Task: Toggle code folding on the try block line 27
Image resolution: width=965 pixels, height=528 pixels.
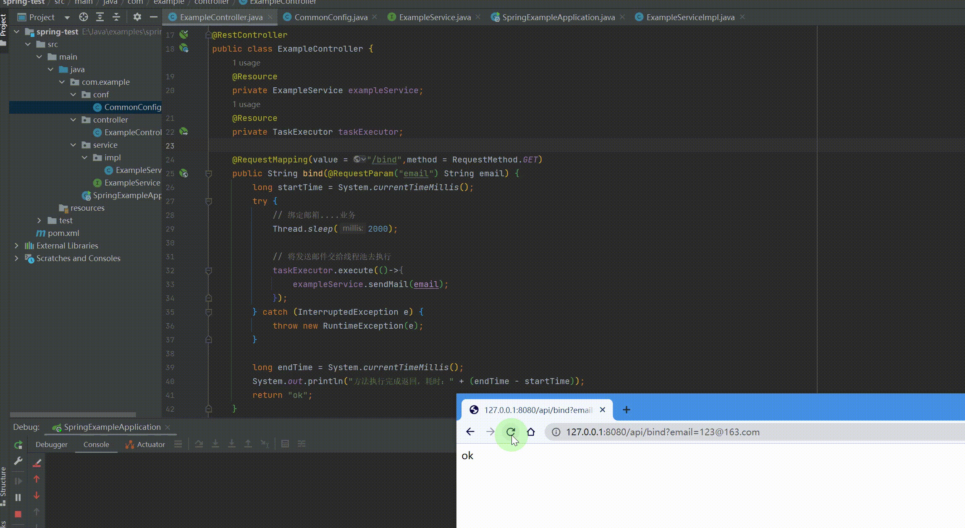Action: (x=208, y=201)
